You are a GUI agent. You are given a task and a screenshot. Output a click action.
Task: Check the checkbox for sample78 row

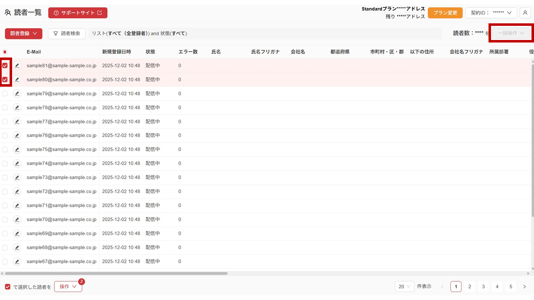pyautogui.click(x=5, y=107)
